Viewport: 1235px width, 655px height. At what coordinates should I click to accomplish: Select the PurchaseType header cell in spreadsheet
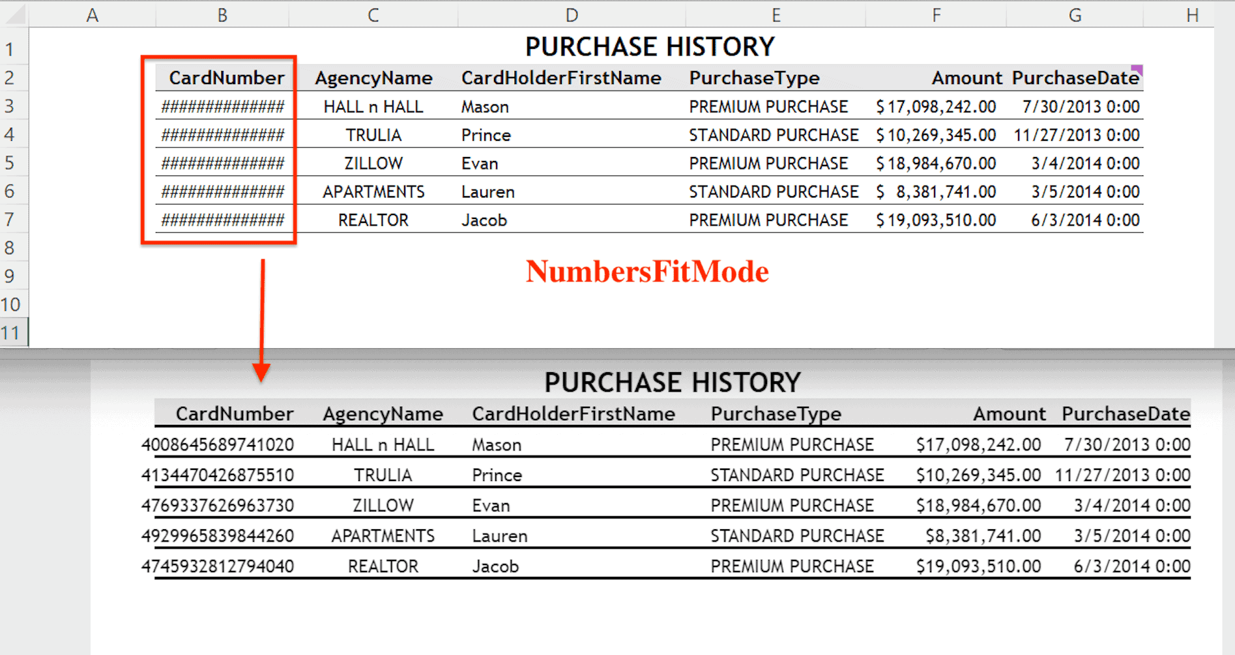776,78
